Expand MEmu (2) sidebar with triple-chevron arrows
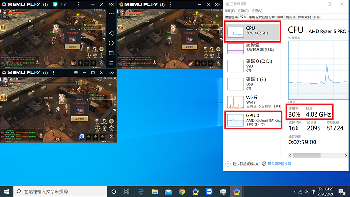 pos(111,72)
